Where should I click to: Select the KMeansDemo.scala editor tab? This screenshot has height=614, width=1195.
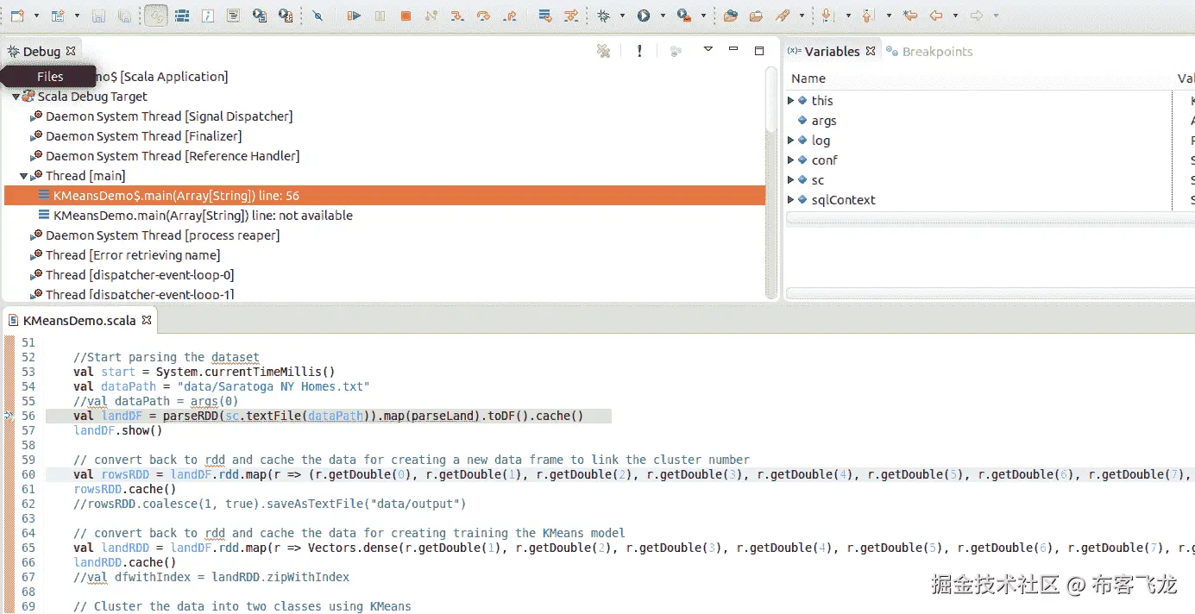pos(79,320)
